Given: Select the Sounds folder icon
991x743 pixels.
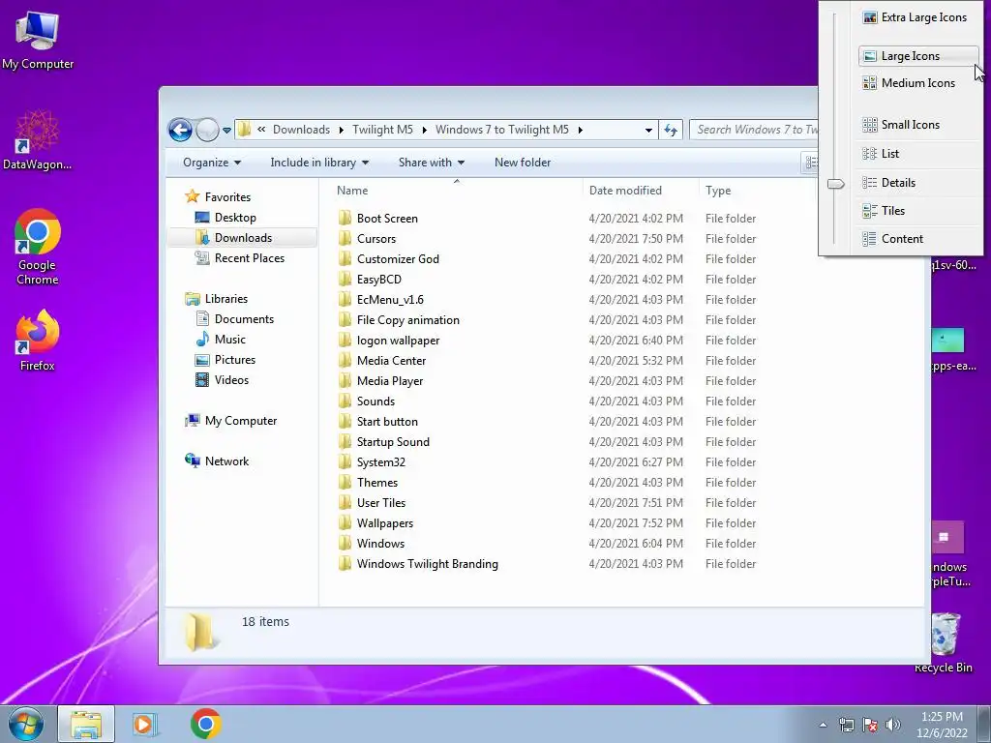Looking at the screenshot, I should click(345, 401).
